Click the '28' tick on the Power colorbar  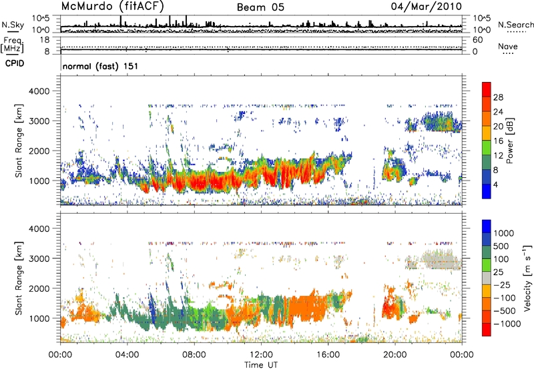point(498,97)
